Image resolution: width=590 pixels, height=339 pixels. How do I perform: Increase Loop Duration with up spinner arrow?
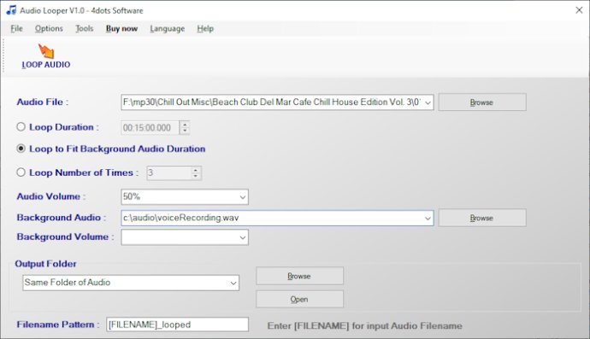point(185,125)
